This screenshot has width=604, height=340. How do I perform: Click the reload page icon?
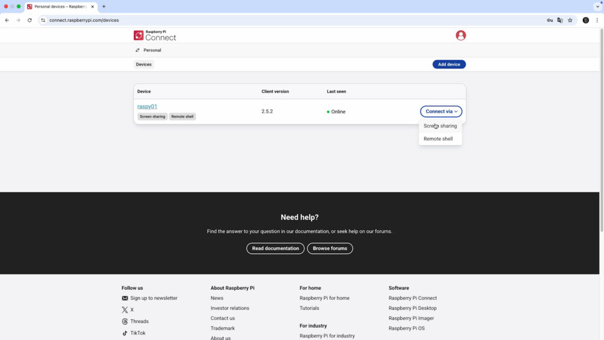click(29, 19)
